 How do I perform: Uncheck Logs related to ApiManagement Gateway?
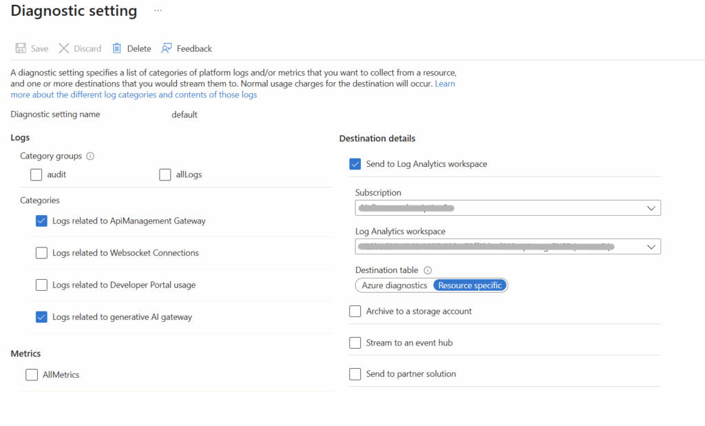tap(41, 221)
